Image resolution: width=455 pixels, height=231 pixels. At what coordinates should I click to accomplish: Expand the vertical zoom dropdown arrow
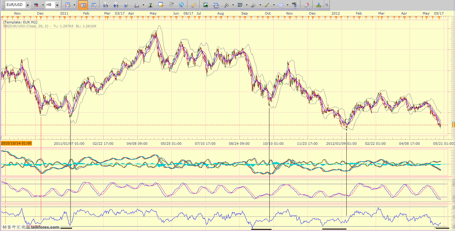(x=143, y=5)
